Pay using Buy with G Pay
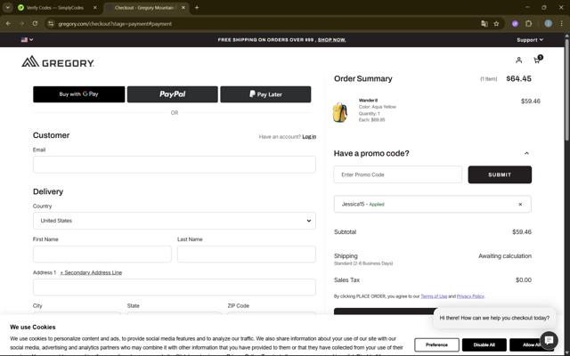The image size is (570, 356). tap(79, 94)
